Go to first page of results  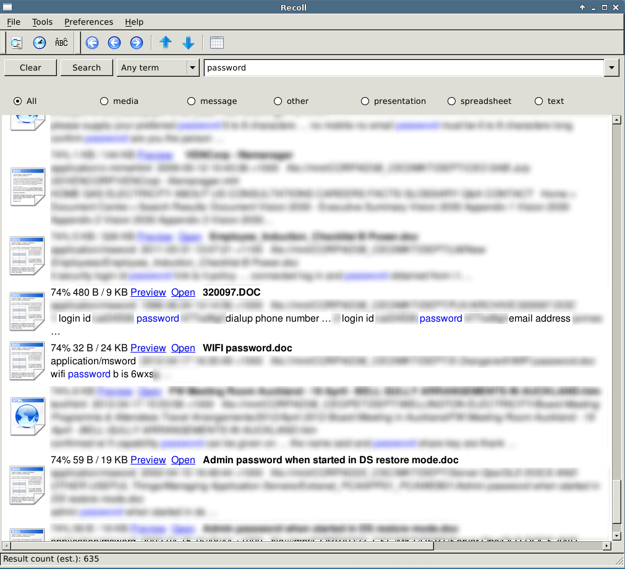[92, 43]
